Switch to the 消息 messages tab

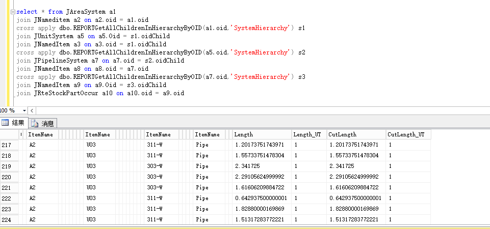coord(43,124)
